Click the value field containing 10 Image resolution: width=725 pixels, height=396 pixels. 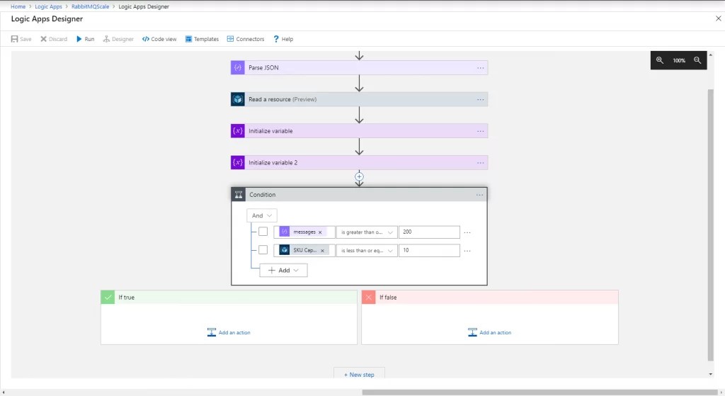(429, 250)
